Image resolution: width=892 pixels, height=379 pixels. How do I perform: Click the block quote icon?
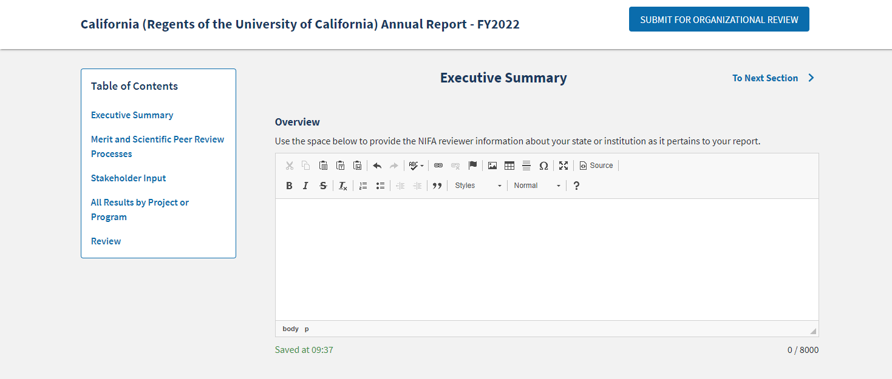(x=437, y=186)
